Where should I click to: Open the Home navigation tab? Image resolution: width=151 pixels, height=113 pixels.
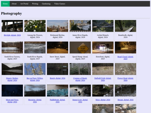coord(5,4)
